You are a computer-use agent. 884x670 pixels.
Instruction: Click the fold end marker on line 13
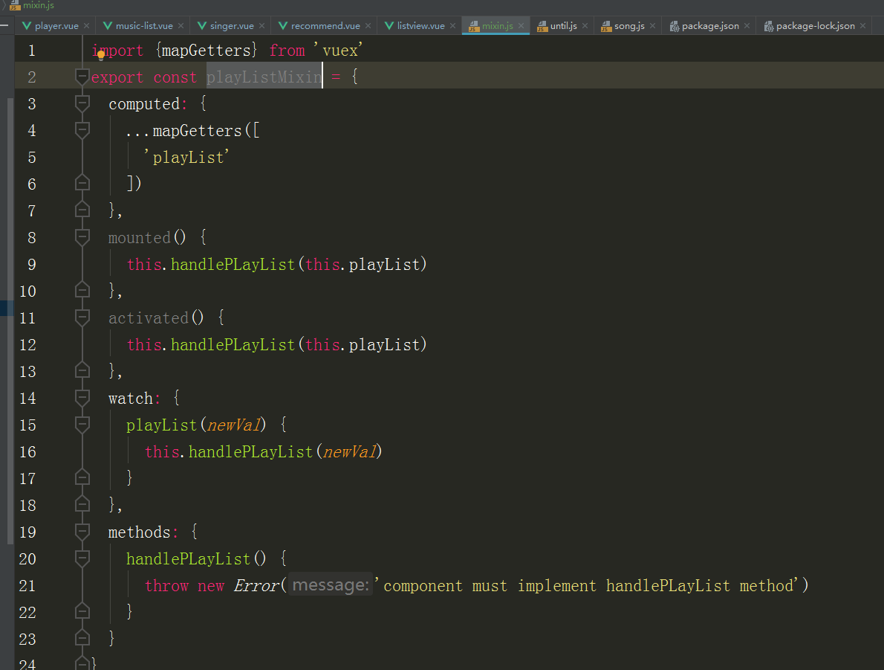82,370
